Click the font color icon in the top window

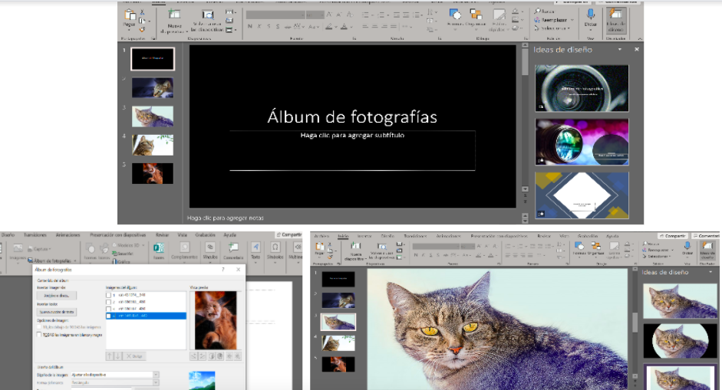345,27
